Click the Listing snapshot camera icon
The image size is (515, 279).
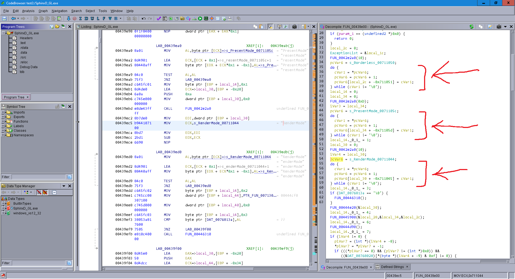point(295,27)
